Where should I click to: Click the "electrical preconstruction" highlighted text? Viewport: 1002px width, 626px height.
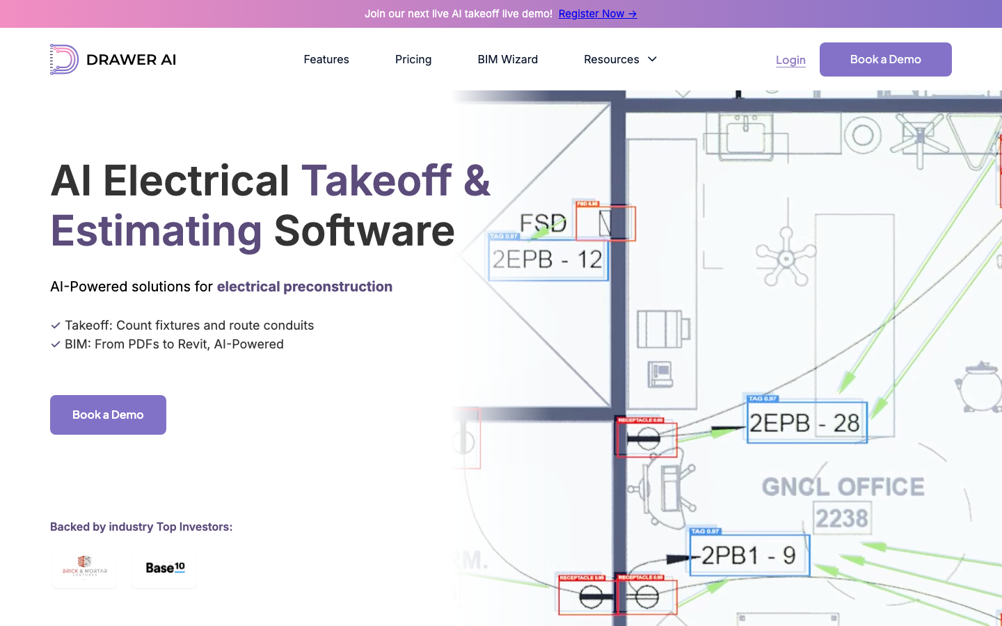click(x=305, y=287)
